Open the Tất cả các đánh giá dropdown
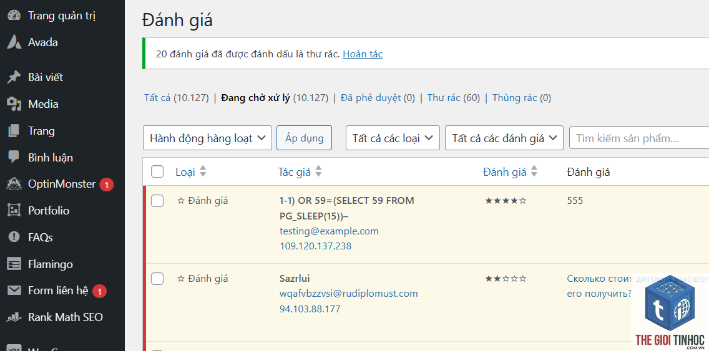The width and height of the screenshot is (709, 351). coord(504,138)
